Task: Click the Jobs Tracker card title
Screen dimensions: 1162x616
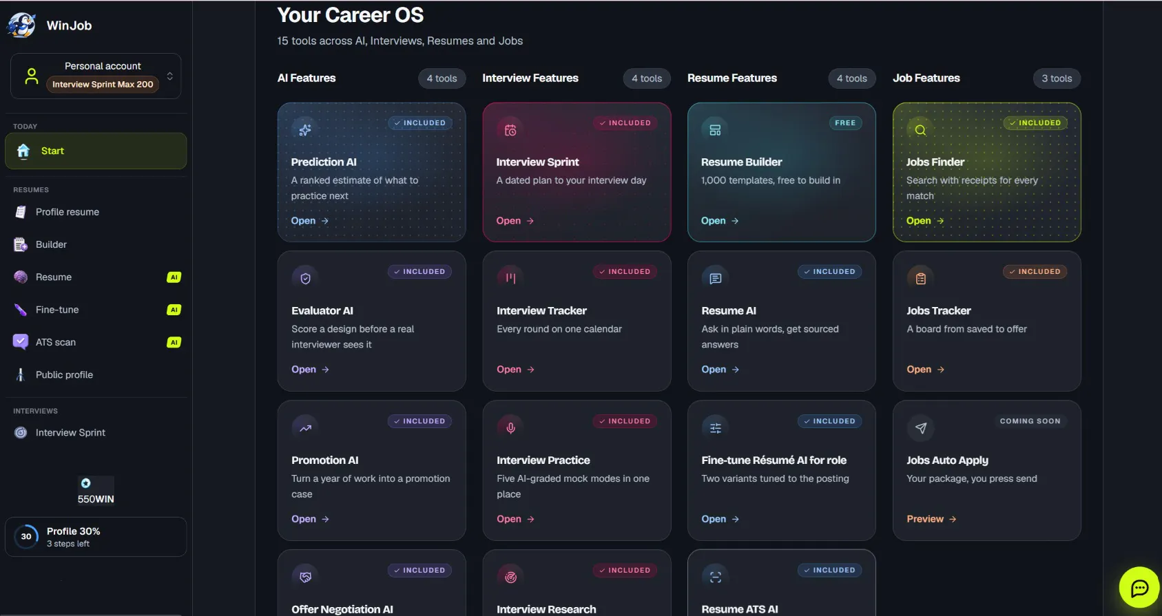Action: (939, 310)
